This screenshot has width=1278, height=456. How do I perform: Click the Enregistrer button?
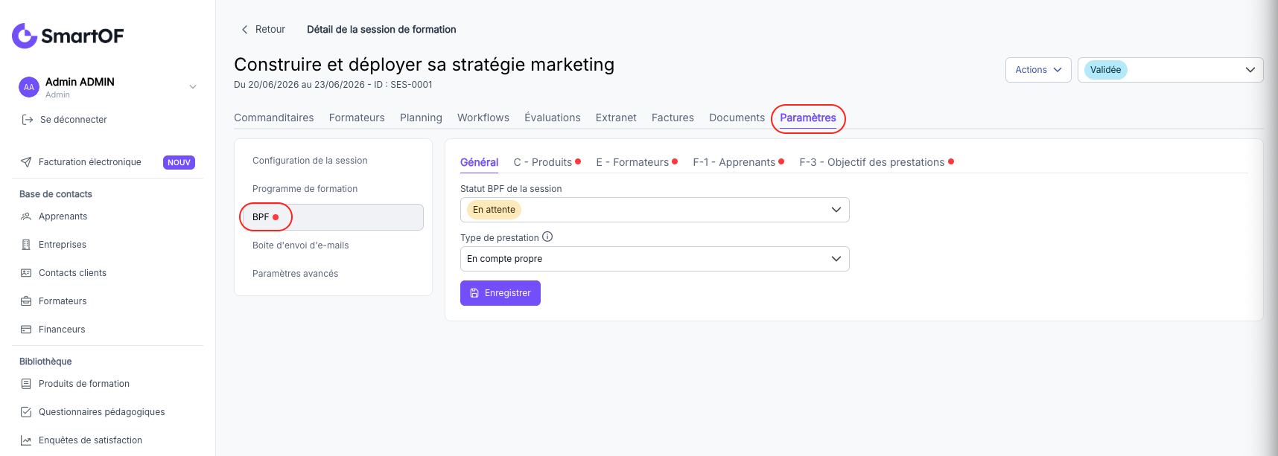(500, 293)
